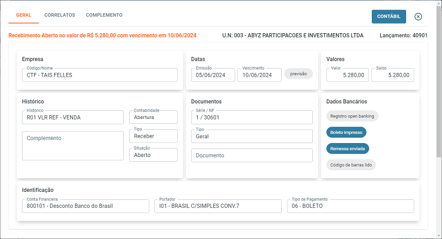
Task: Click the Vencimento date field
Action: click(x=259, y=76)
